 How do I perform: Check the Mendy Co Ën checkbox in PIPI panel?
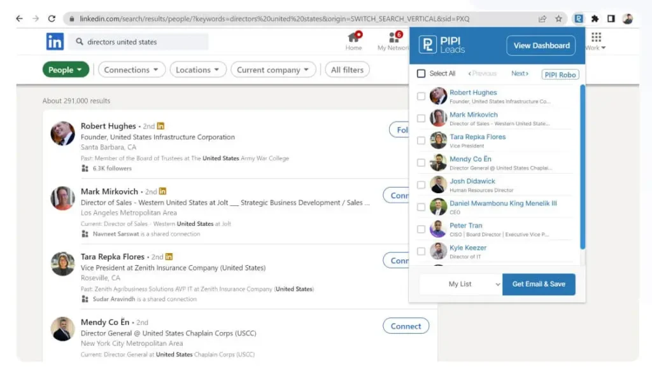pyautogui.click(x=422, y=163)
